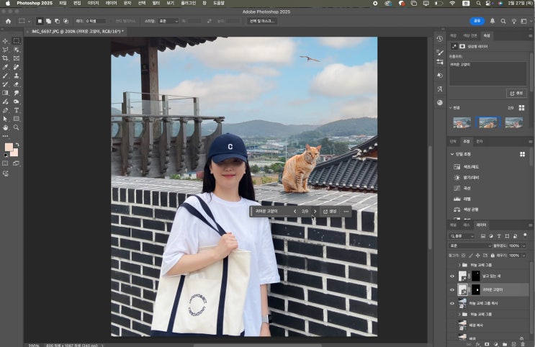Click the add layer mask icon
Image resolution: width=535 pixels, height=347 pixels.
click(x=487, y=344)
